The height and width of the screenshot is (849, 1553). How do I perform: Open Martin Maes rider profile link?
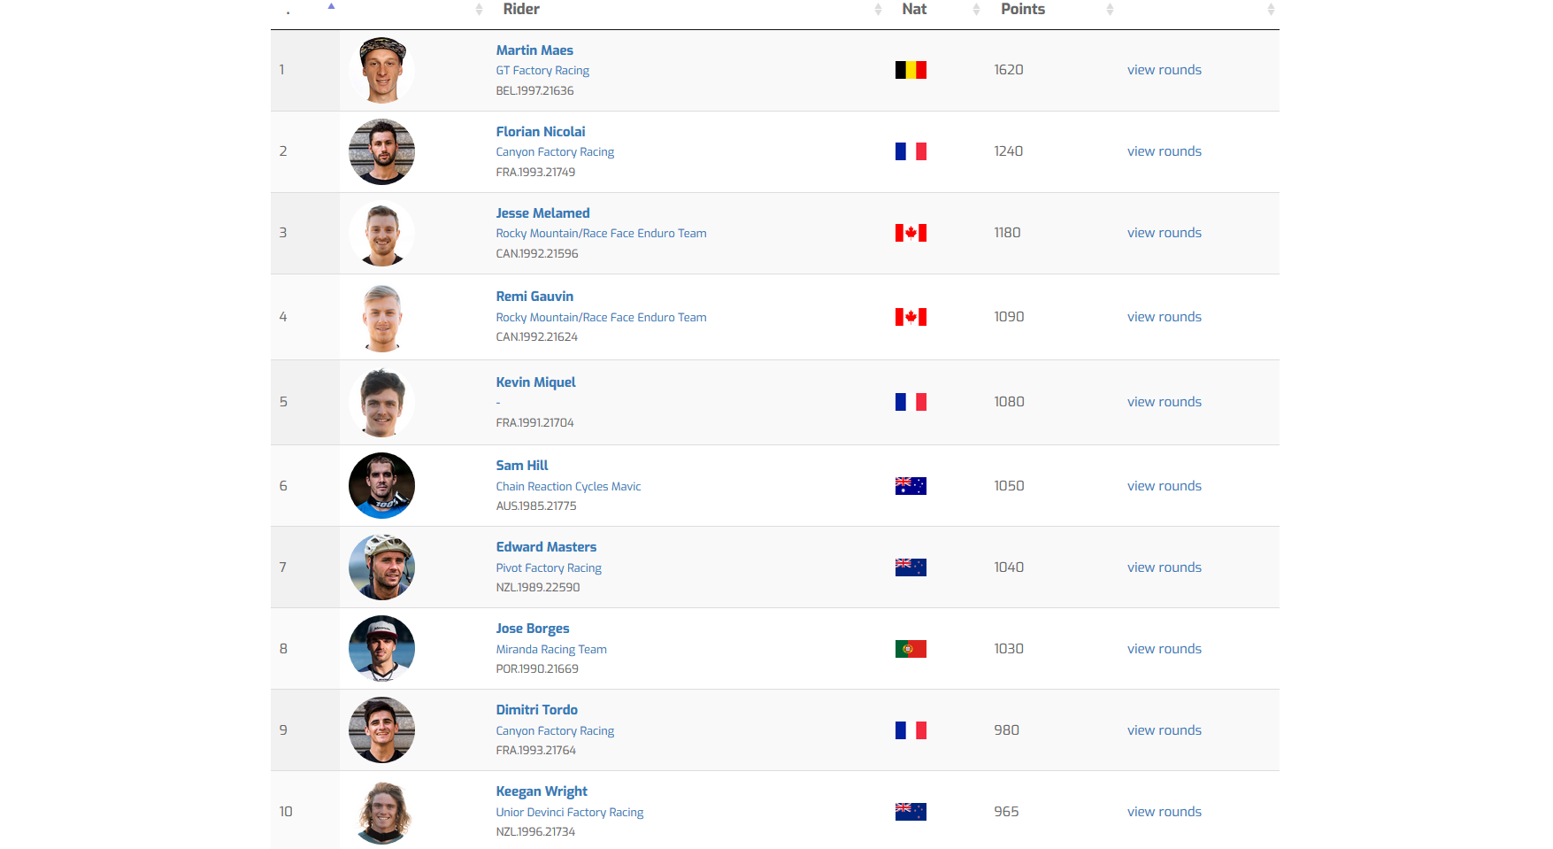(x=534, y=50)
